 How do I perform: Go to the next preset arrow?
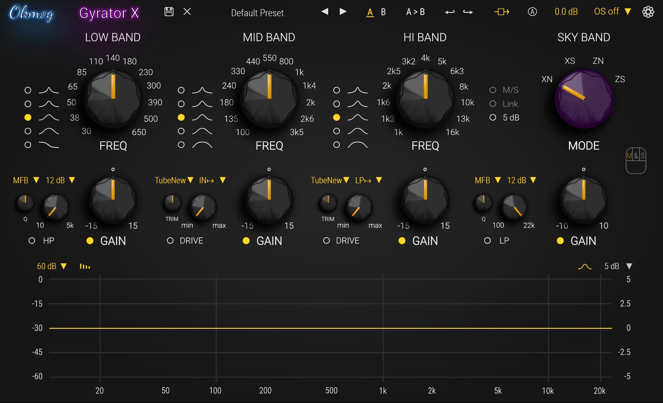click(x=343, y=12)
